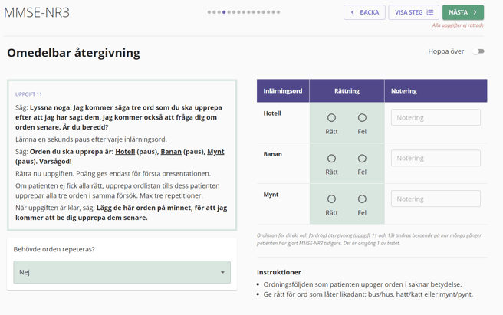Viewport: 503px width, 315px height.
Task: Click the last step dot in progress indicator
Action: tap(278, 12)
